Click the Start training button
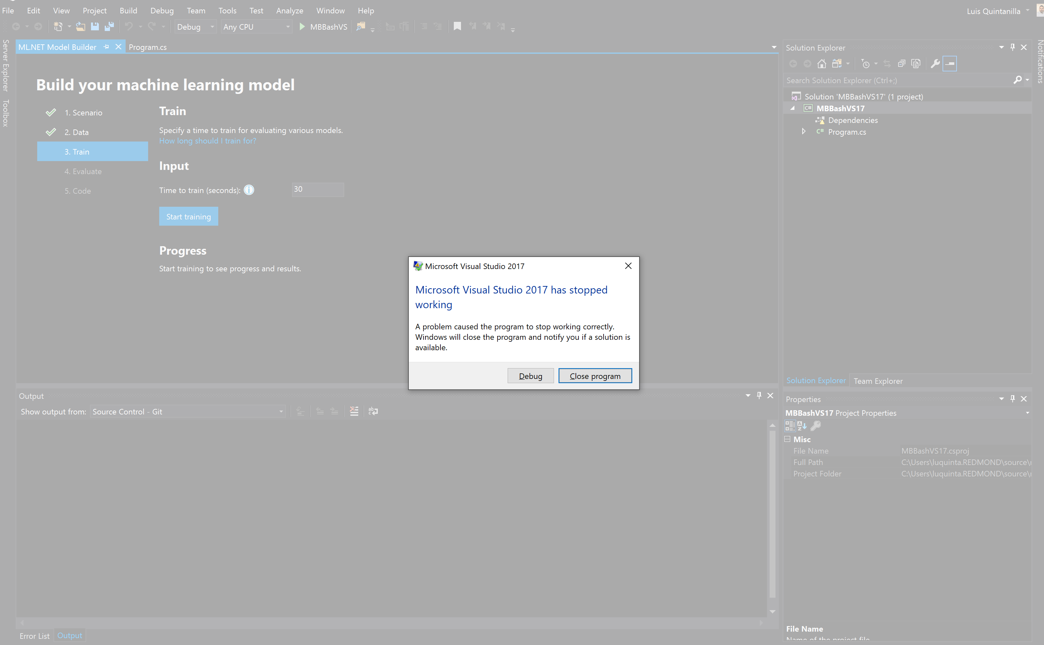Screen dimensions: 1044x645 pyautogui.click(x=189, y=216)
